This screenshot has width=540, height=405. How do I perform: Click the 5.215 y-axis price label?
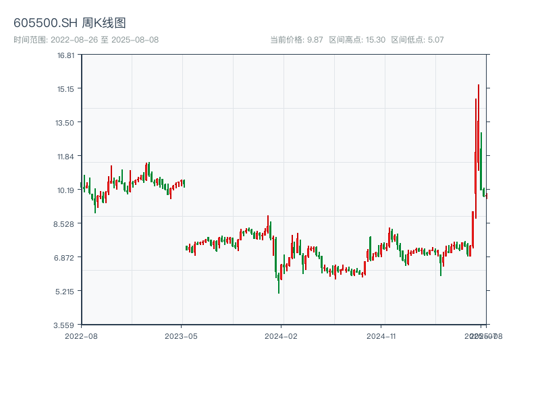coord(65,291)
